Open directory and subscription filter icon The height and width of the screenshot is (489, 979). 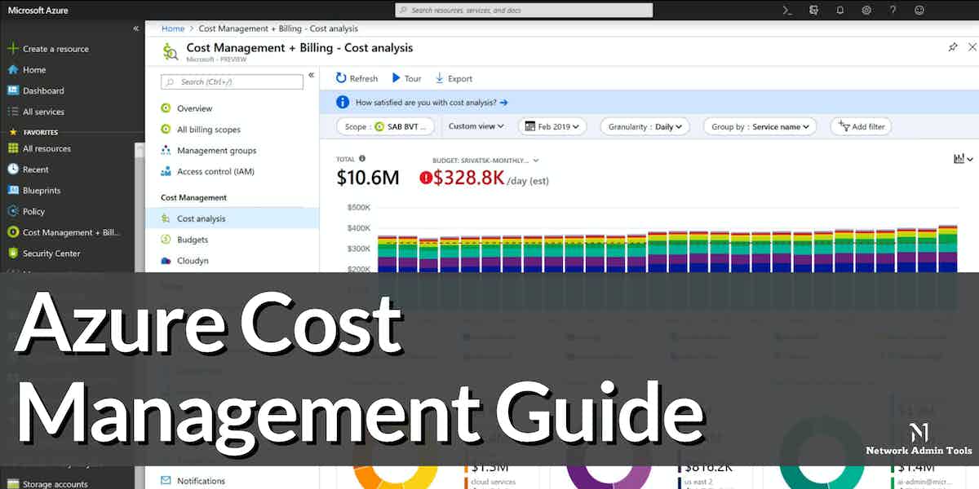(813, 10)
